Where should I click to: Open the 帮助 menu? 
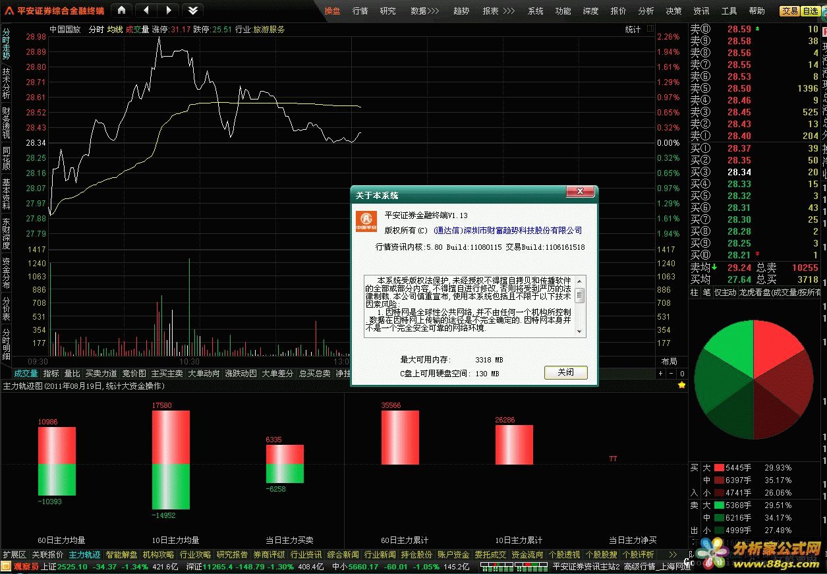coord(756,11)
